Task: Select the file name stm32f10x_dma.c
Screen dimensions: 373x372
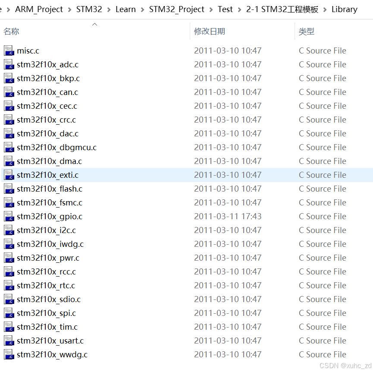Action: click(49, 161)
